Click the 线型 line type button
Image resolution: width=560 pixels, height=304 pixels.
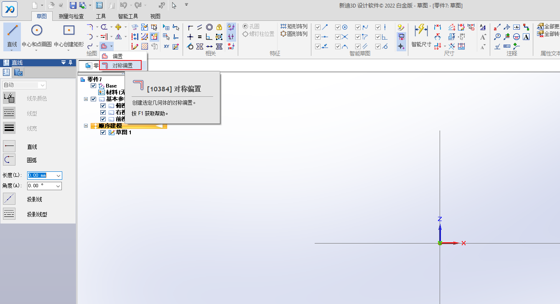tap(9, 113)
